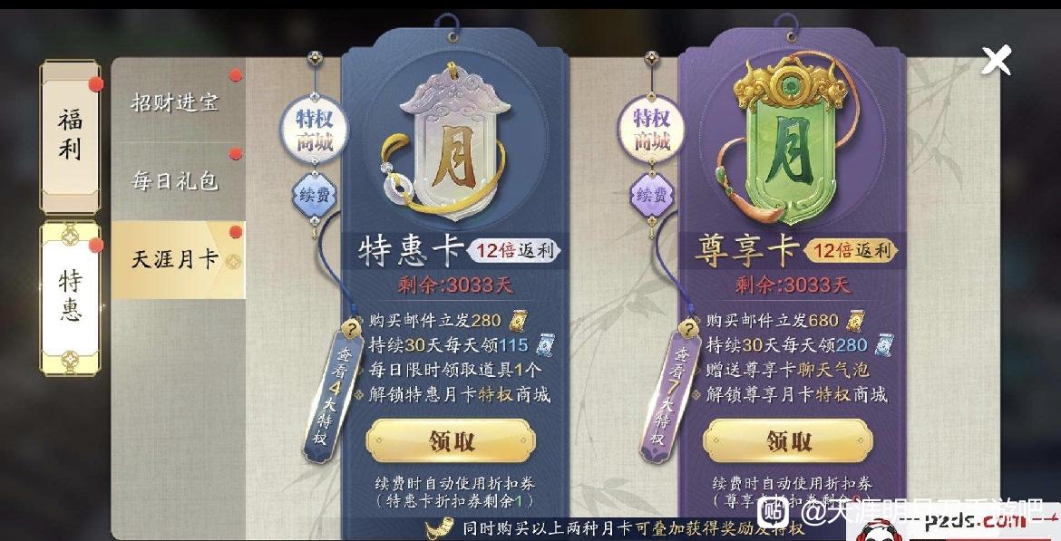Tap the 280 reward ticket icon
Viewport: 1061px width, 541px height.
(x=519, y=321)
